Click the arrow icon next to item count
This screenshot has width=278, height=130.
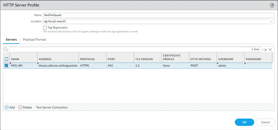point(265,50)
